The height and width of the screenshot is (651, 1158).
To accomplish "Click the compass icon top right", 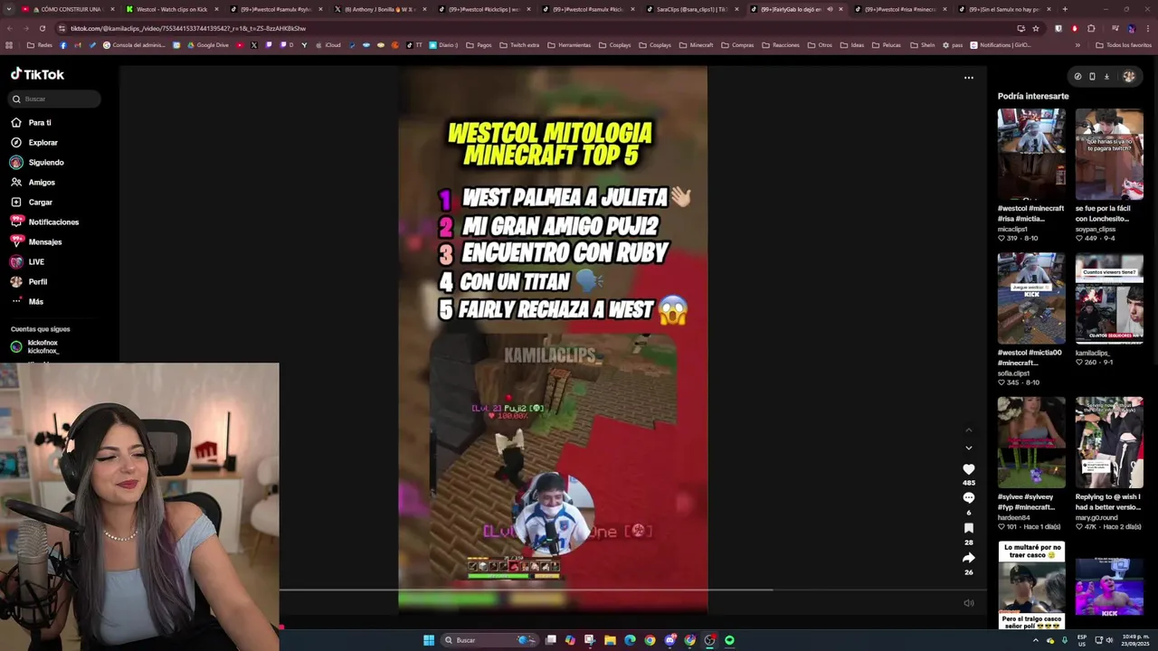I will point(1077,77).
